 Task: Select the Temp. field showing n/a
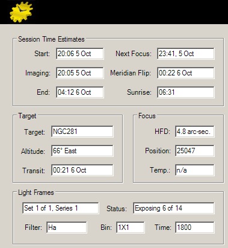pos(195,170)
